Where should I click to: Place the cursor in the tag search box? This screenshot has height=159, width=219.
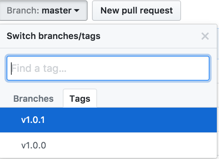(108, 68)
